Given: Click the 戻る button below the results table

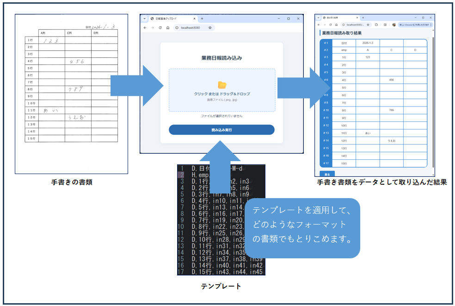Looking at the screenshot, I should [327, 174].
